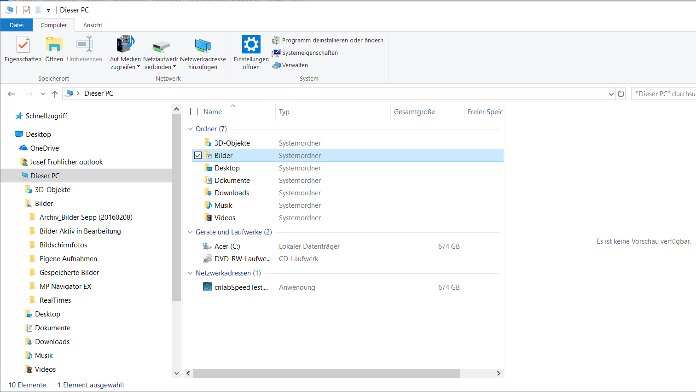Open recent locations dropdown arrow

coord(43,94)
